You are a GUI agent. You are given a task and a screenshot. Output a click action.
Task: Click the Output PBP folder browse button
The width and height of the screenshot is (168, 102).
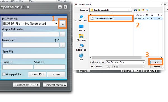click(x=62, y=34)
